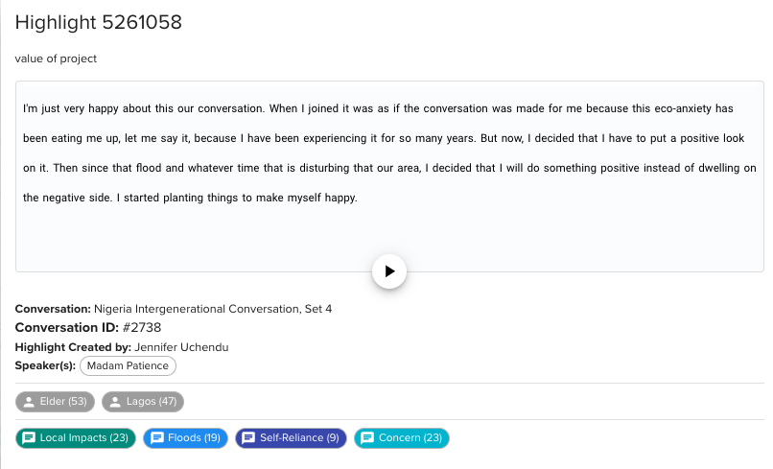Select the Elder (53) participant tag
773x469 pixels.
point(55,402)
